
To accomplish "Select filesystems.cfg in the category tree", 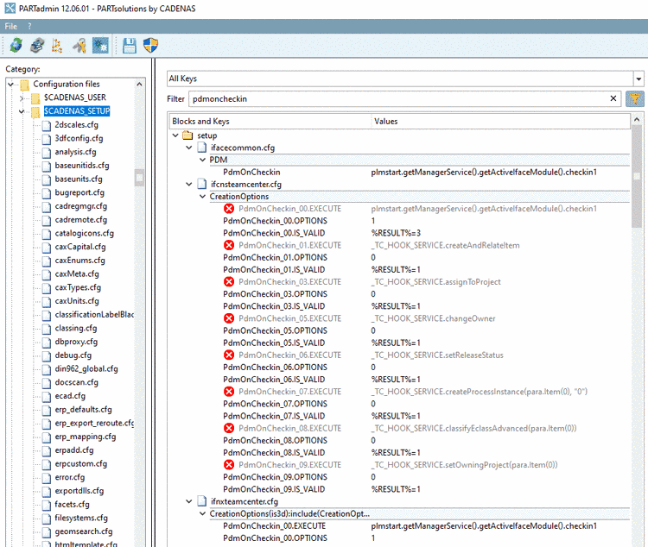I will (x=81, y=519).
